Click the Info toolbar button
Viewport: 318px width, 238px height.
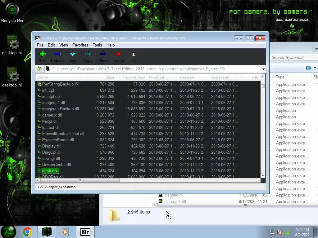[x=133, y=57]
